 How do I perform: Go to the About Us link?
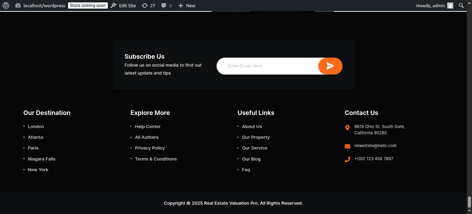pyautogui.click(x=252, y=127)
